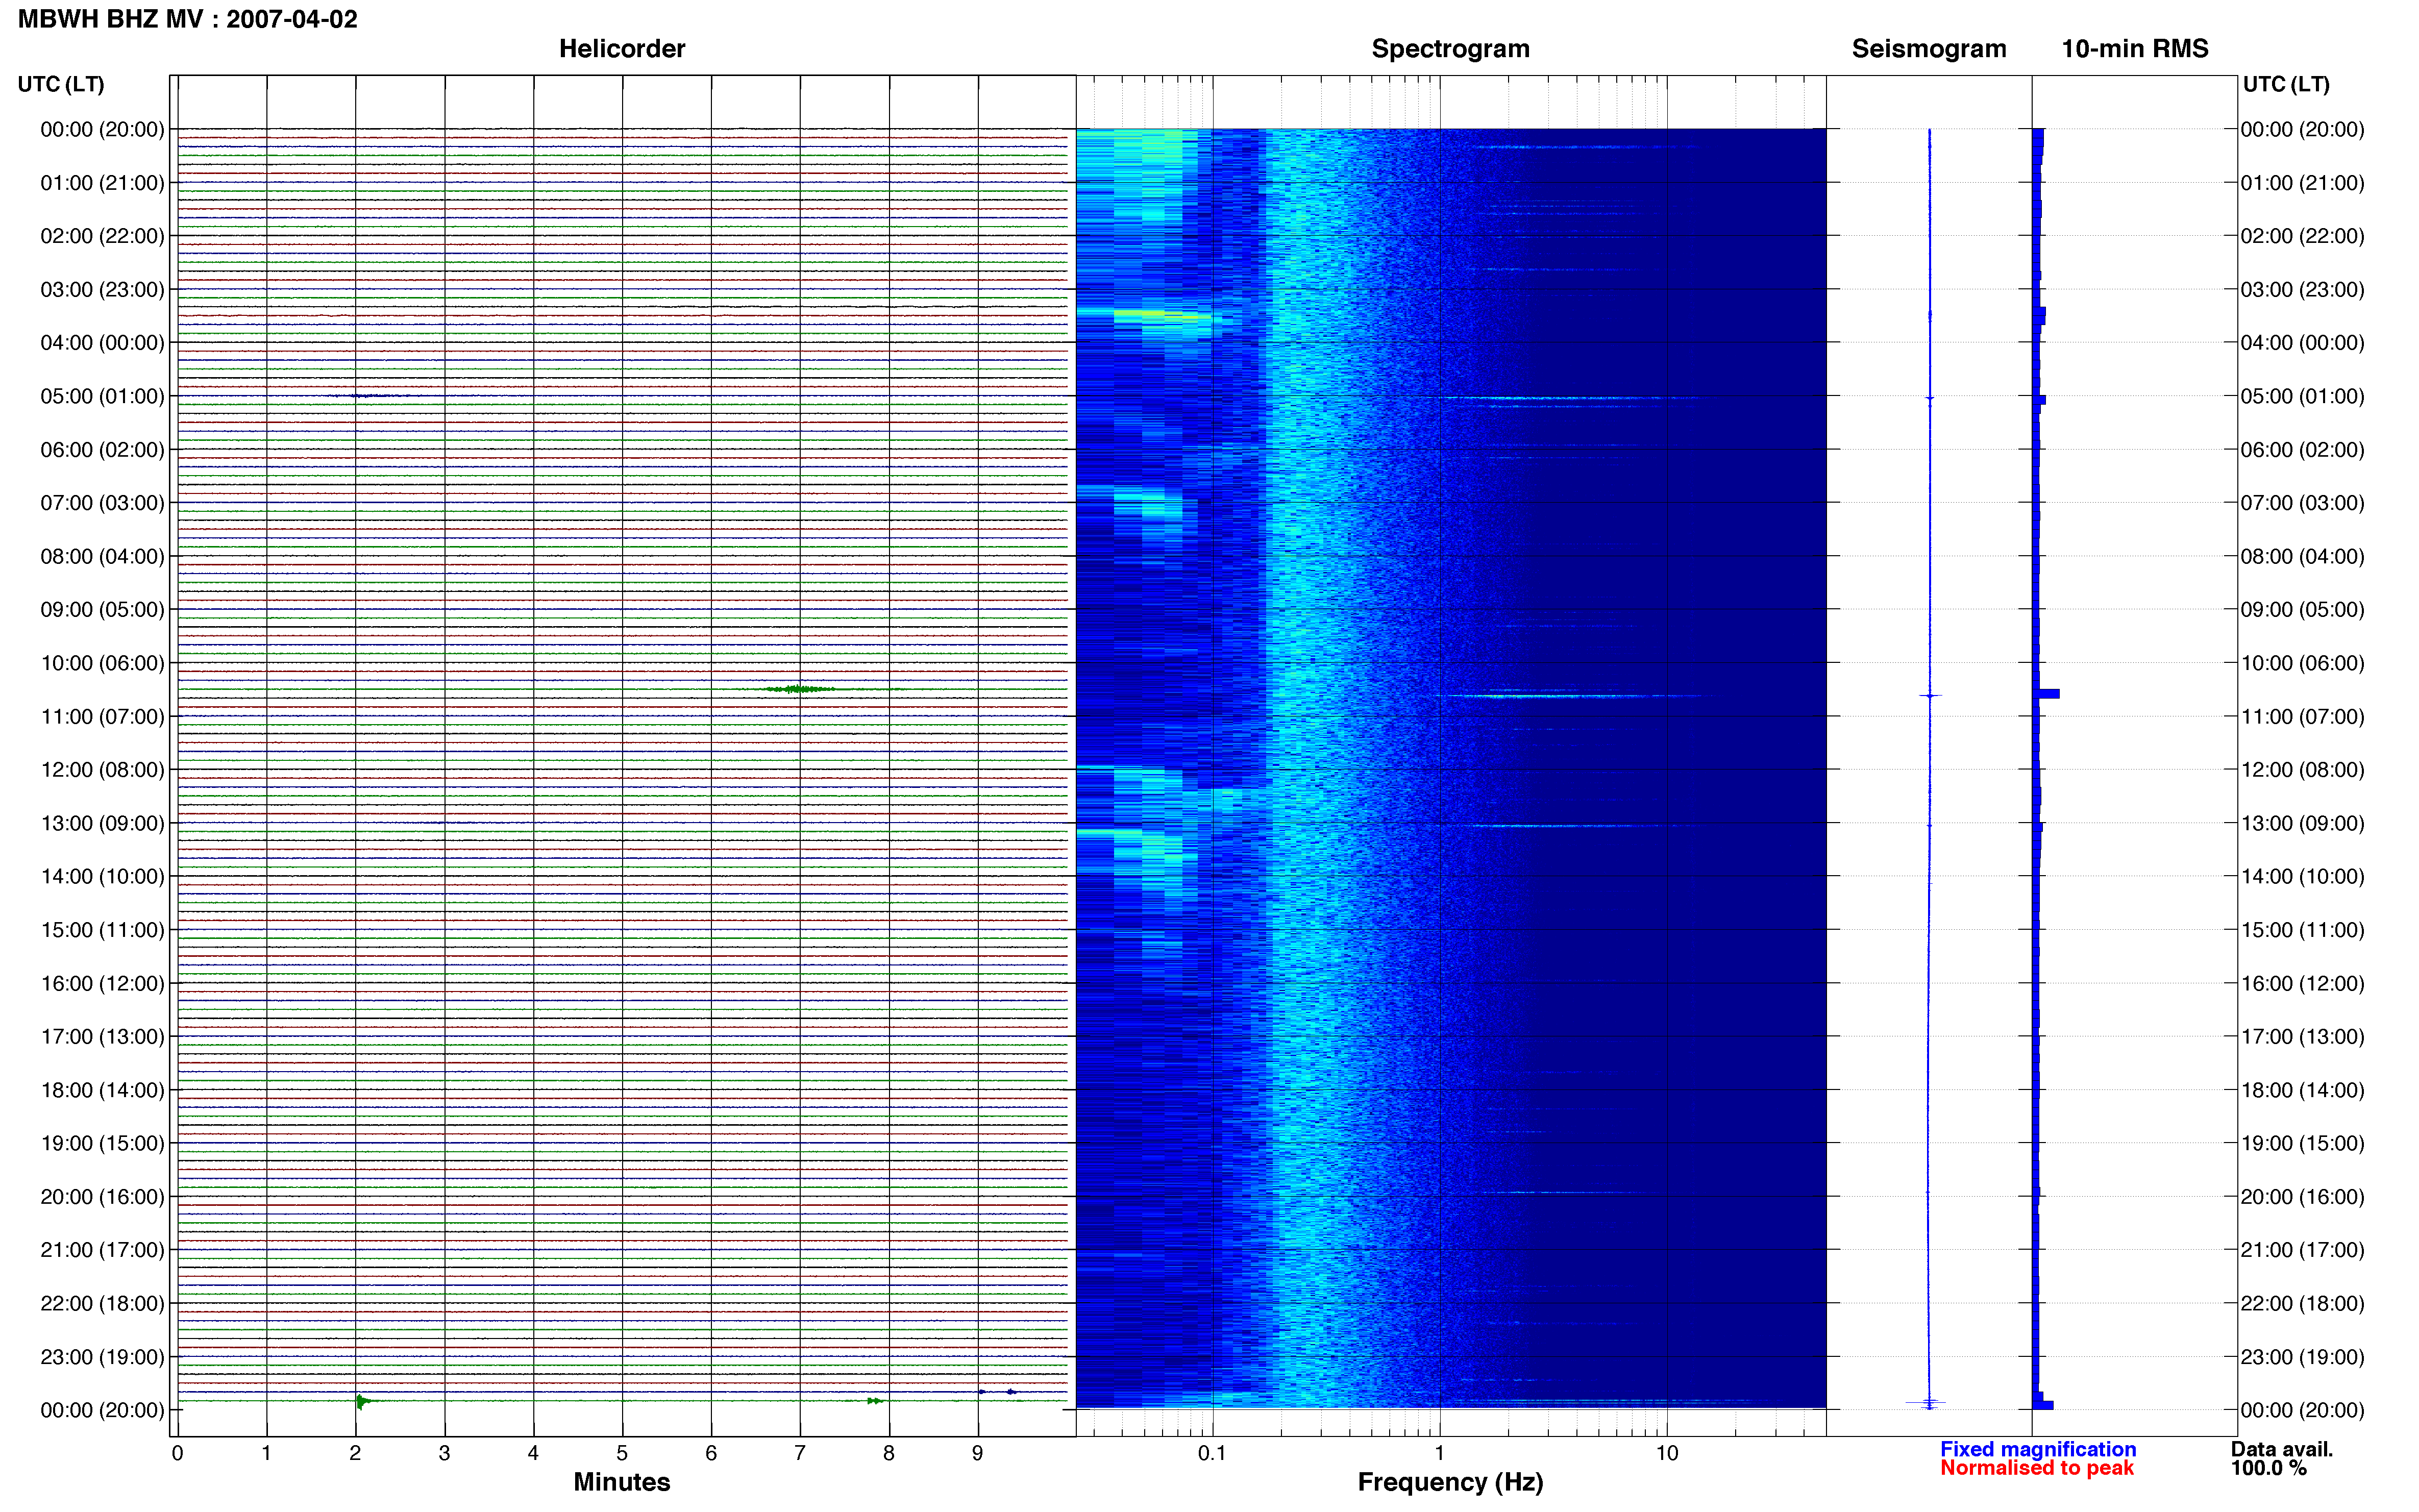Click "10:00 (06:00)" on the helicorder's left axis
Screen dimensions: 2419x1512
tap(102, 663)
